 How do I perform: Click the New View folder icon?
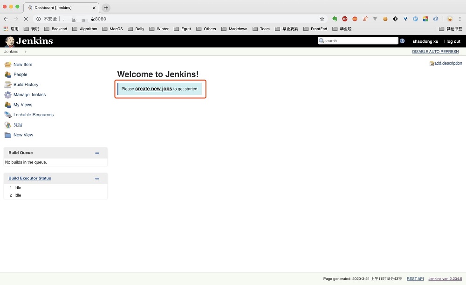pyautogui.click(x=8, y=135)
